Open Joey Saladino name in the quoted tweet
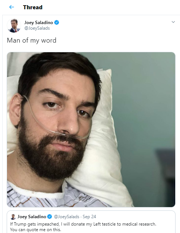 [x=32, y=217]
